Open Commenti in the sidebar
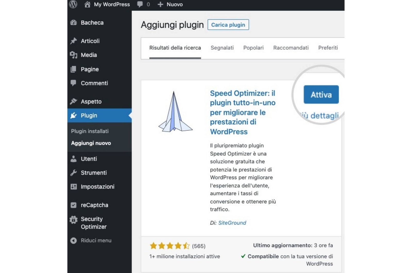Image resolution: width=412 pixels, height=273 pixels. click(94, 83)
